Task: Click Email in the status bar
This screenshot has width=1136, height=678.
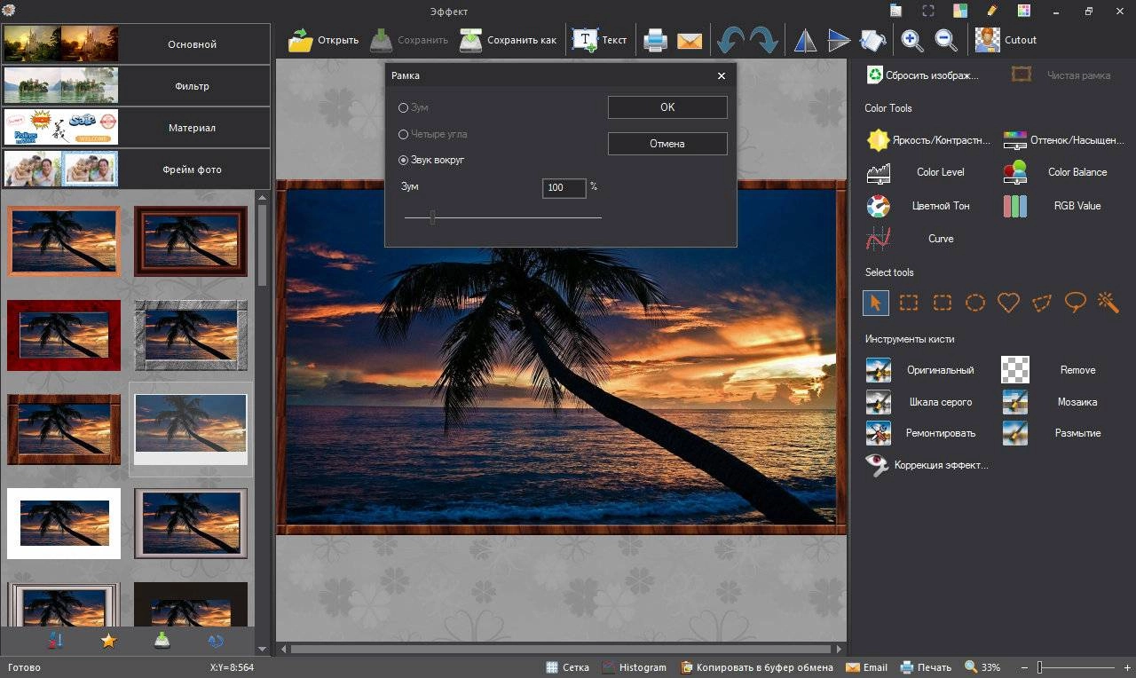Action: click(x=866, y=667)
